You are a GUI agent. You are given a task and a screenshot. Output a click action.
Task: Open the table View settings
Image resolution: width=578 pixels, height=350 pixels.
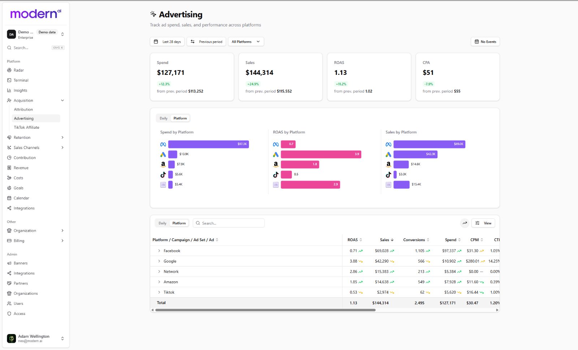click(x=483, y=223)
